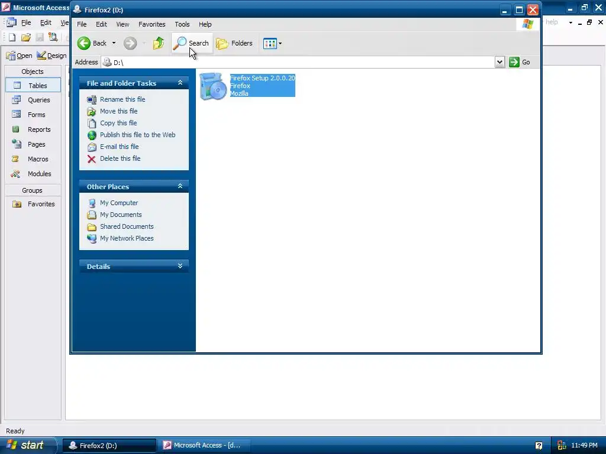Screen dimensions: 606x454
Task: Open the Views dropdown button
Action: click(x=272, y=43)
